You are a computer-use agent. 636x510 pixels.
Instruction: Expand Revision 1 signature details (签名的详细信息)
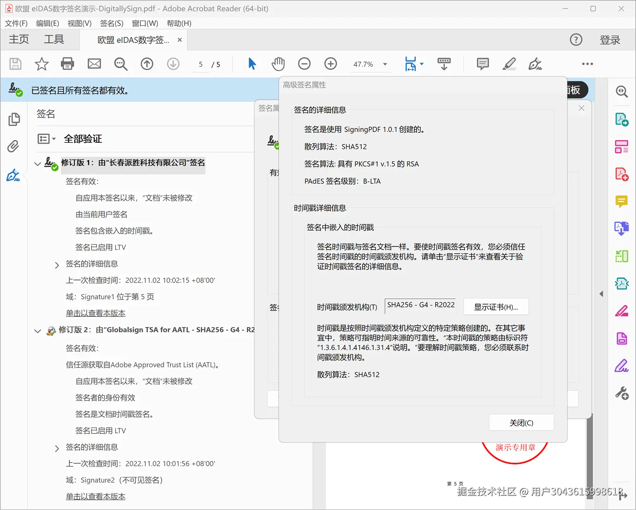pyautogui.click(x=56, y=265)
